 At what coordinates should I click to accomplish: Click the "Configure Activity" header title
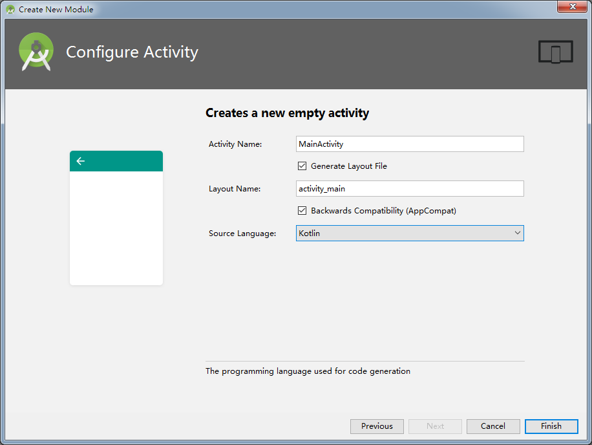(132, 52)
